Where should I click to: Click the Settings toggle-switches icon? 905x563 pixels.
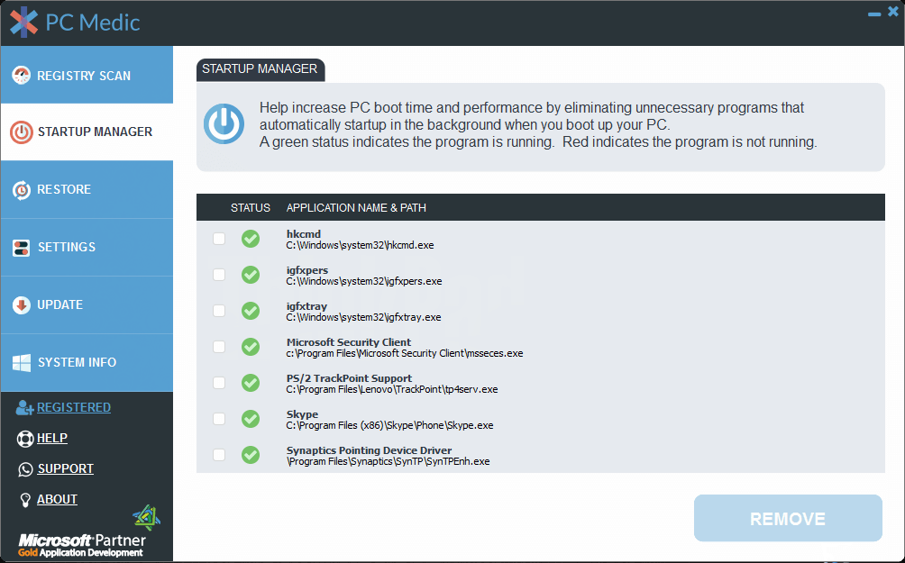tap(22, 248)
